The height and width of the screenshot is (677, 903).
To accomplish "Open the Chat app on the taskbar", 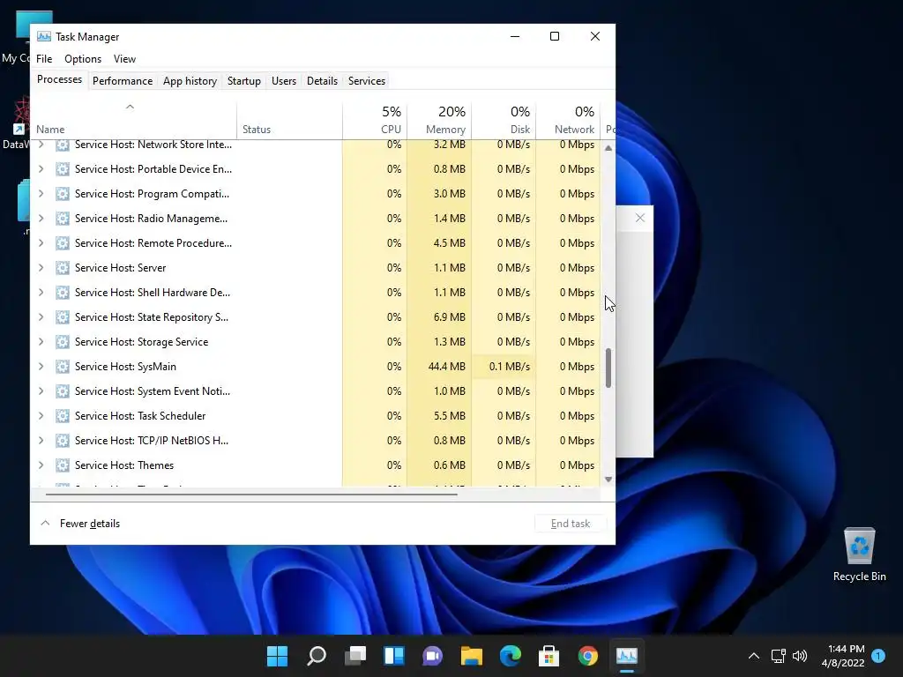I will [x=432, y=656].
